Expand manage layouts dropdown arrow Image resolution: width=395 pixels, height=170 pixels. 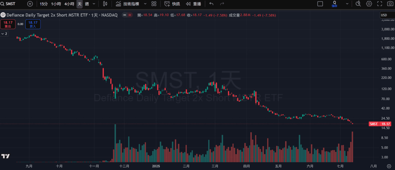(x=347, y=4)
